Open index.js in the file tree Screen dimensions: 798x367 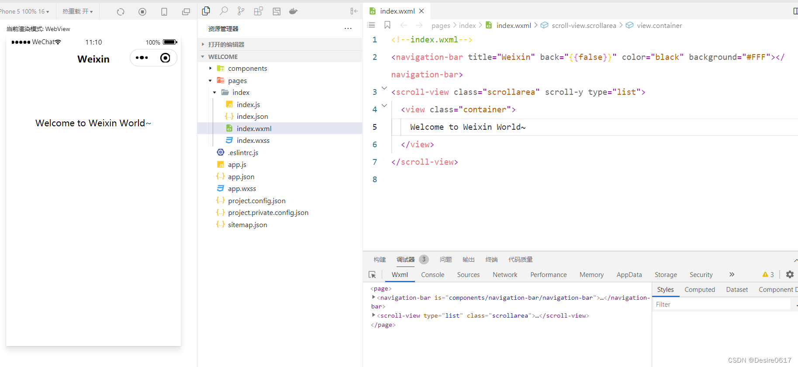pyautogui.click(x=248, y=104)
